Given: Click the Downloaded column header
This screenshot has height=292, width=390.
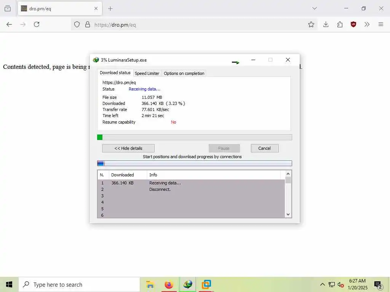Looking at the screenshot, I should (128, 175).
